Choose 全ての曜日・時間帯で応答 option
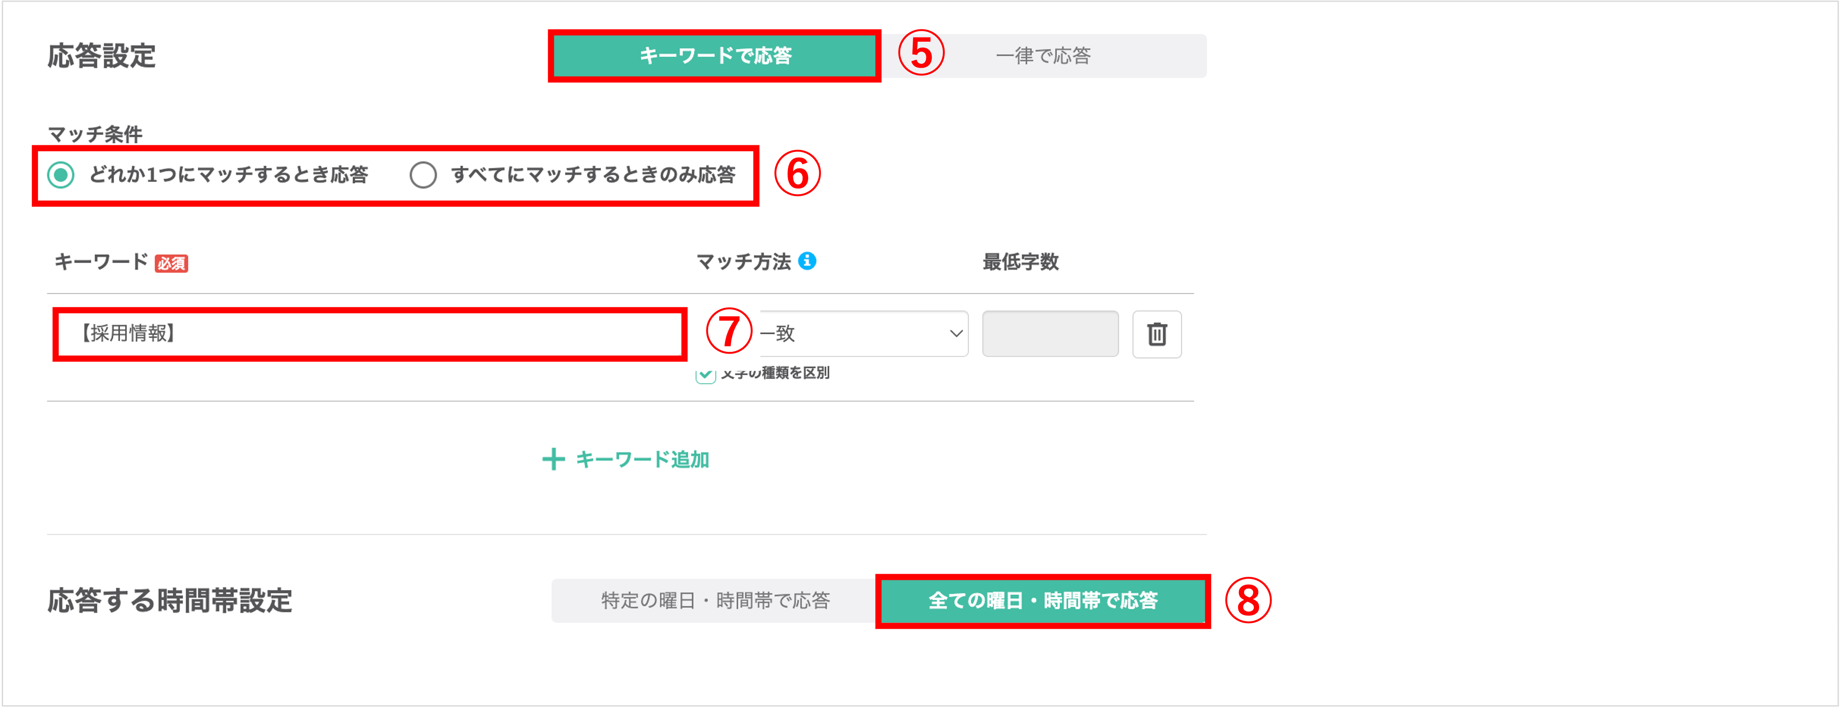The image size is (1840, 708). point(1043,601)
